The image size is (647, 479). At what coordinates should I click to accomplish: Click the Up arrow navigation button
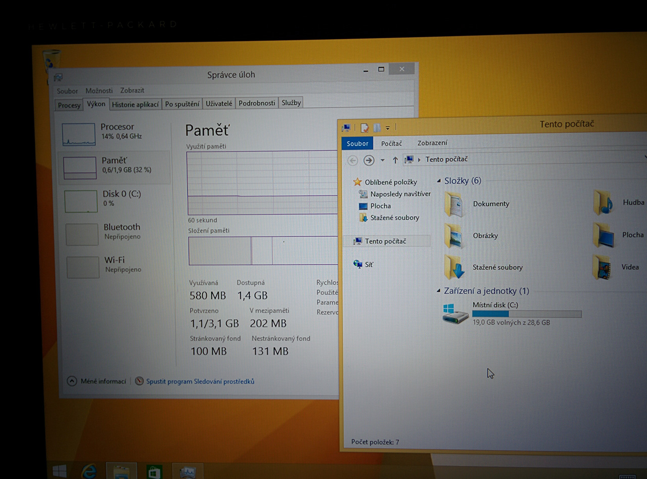395,160
